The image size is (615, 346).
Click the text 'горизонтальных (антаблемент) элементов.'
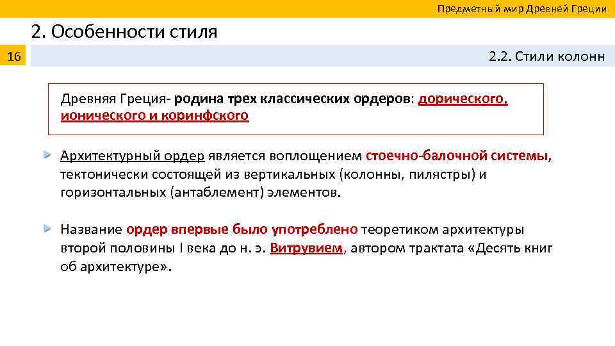point(201,193)
